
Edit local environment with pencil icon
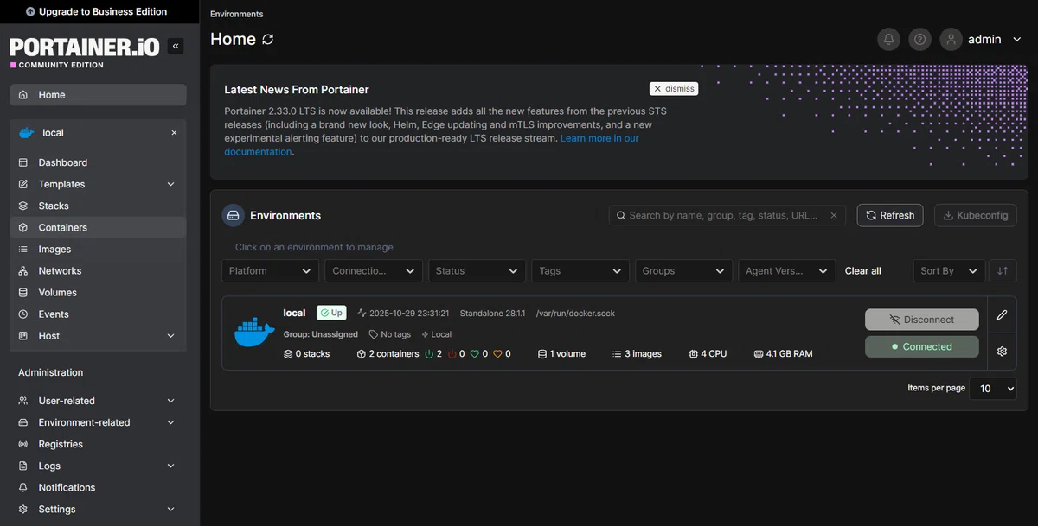pos(1002,314)
